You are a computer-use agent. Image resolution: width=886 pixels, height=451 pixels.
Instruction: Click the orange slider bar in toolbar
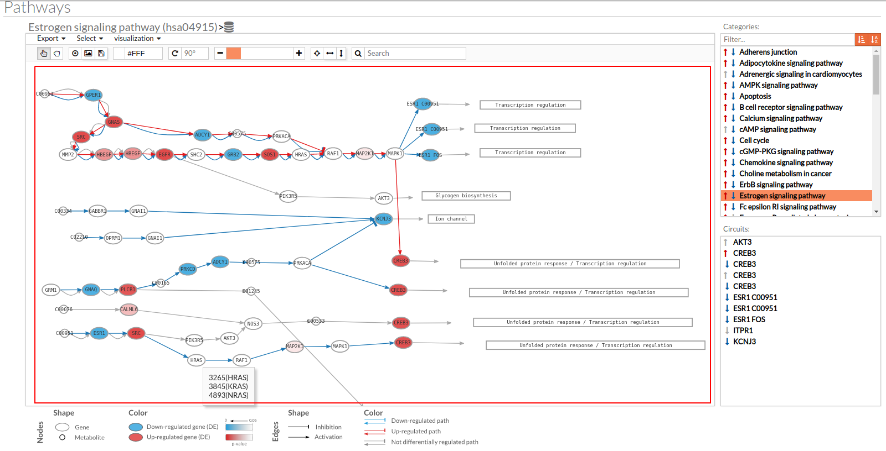[233, 53]
